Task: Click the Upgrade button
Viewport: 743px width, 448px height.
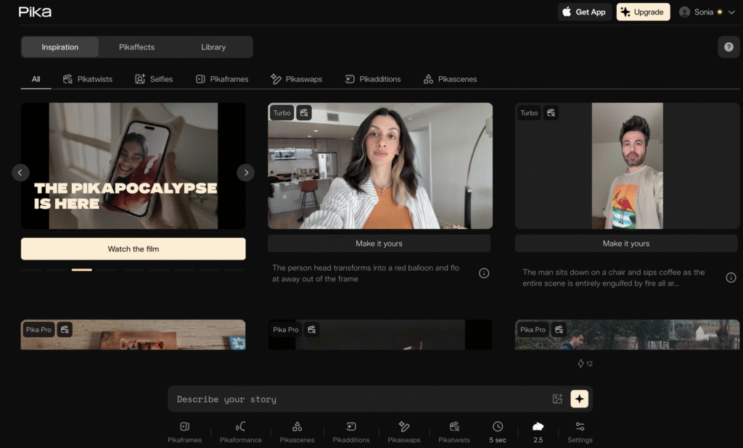Action: click(x=643, y=12)
